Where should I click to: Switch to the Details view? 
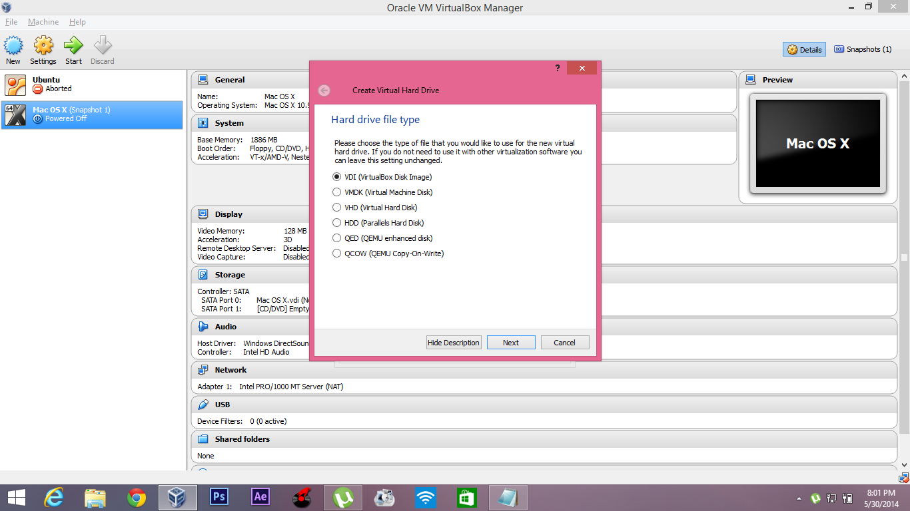coord(805,49)
